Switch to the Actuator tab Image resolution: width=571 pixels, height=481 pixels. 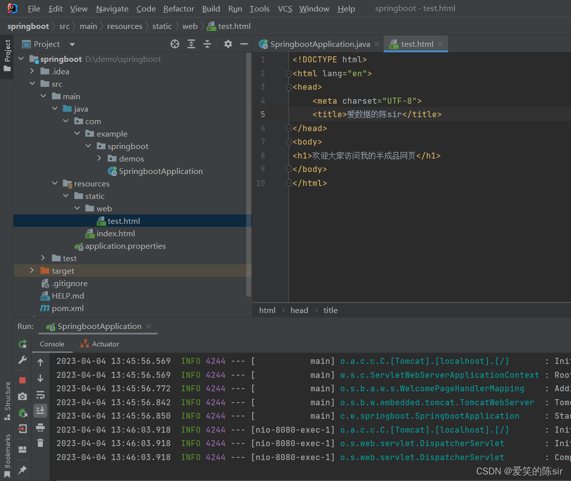tap(100, 344)
